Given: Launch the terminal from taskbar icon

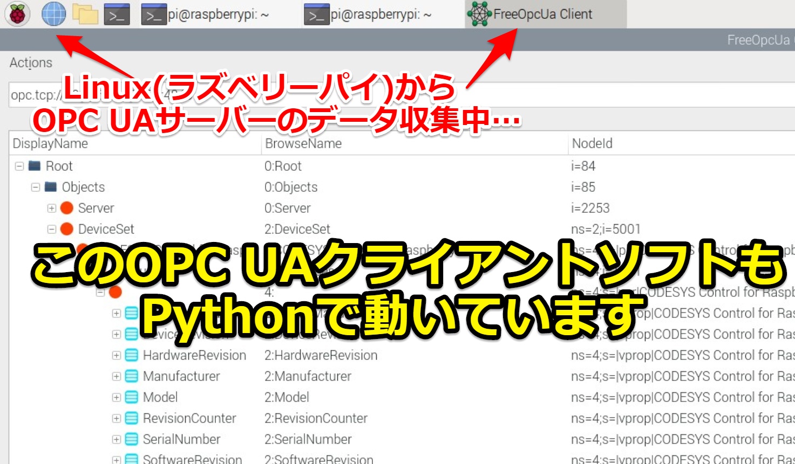Looking at the screenshot, I should click(117, 15).
